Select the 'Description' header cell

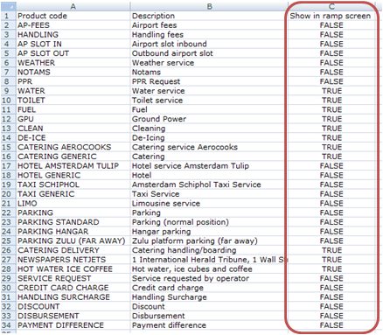[x=209, y=16]
